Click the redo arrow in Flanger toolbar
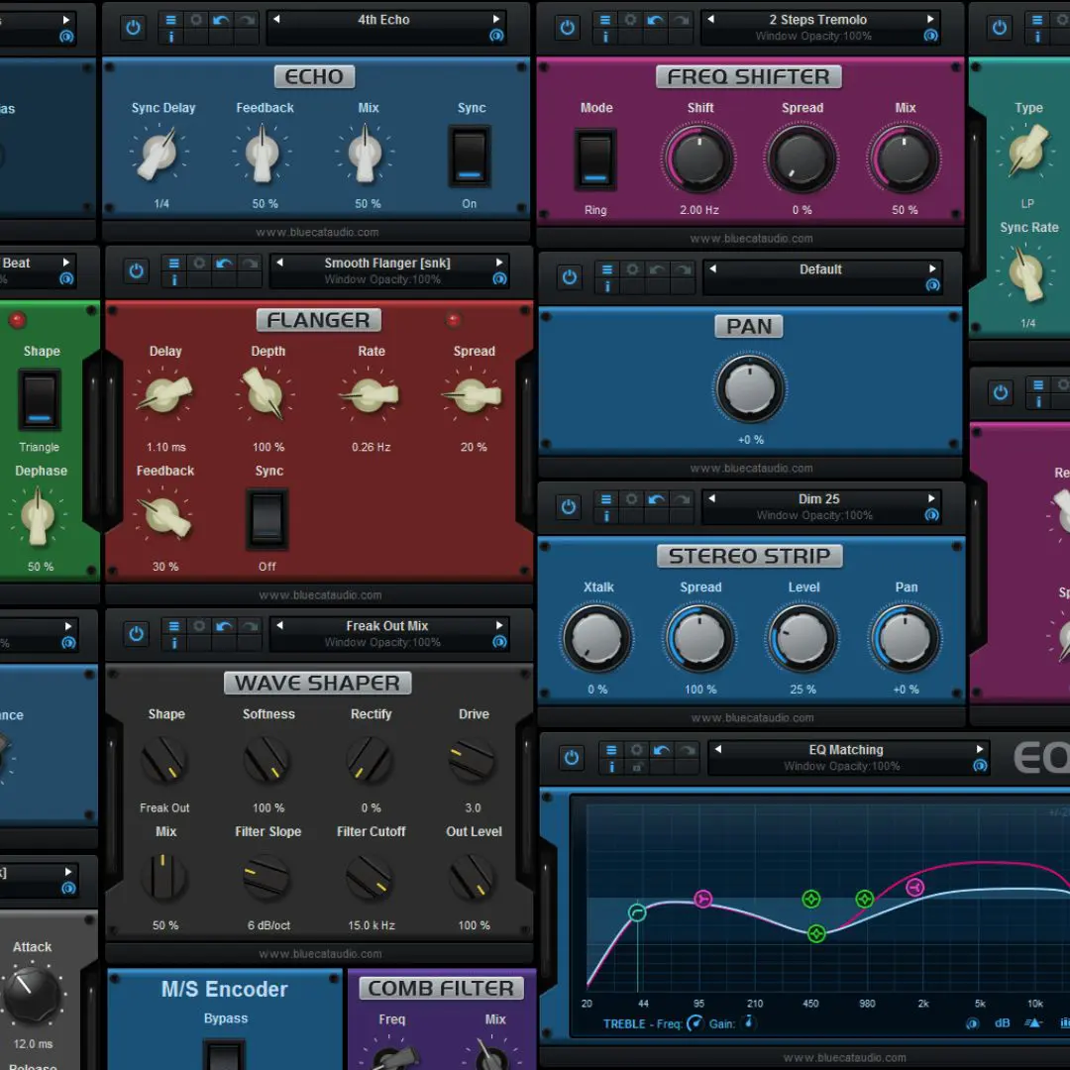 (249, 264)
